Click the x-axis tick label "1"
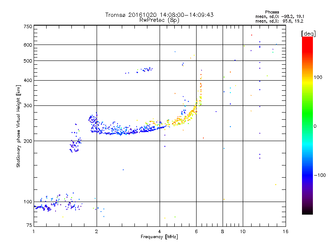This screenshot has height=252, width=336. pos(34,231)
